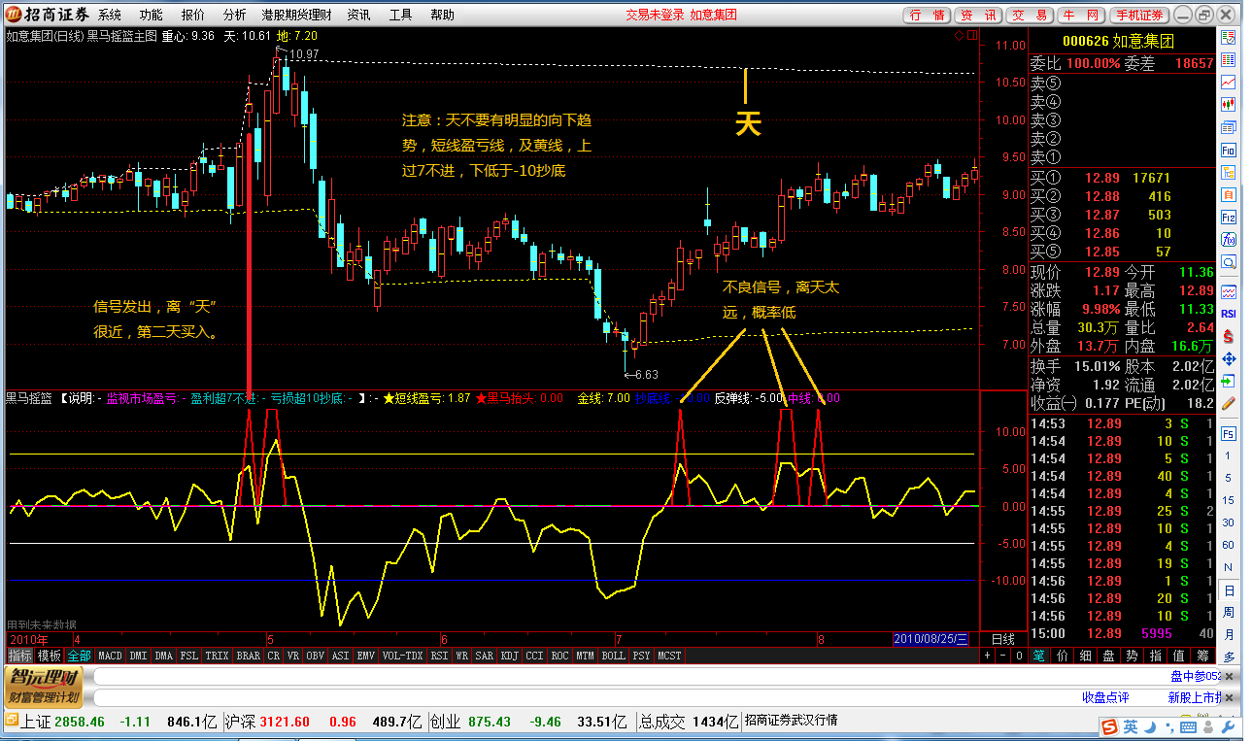The image size is (1252, 741).
Task: Open the Fiz tool in right sidebar
Action: click(1229, 218)
